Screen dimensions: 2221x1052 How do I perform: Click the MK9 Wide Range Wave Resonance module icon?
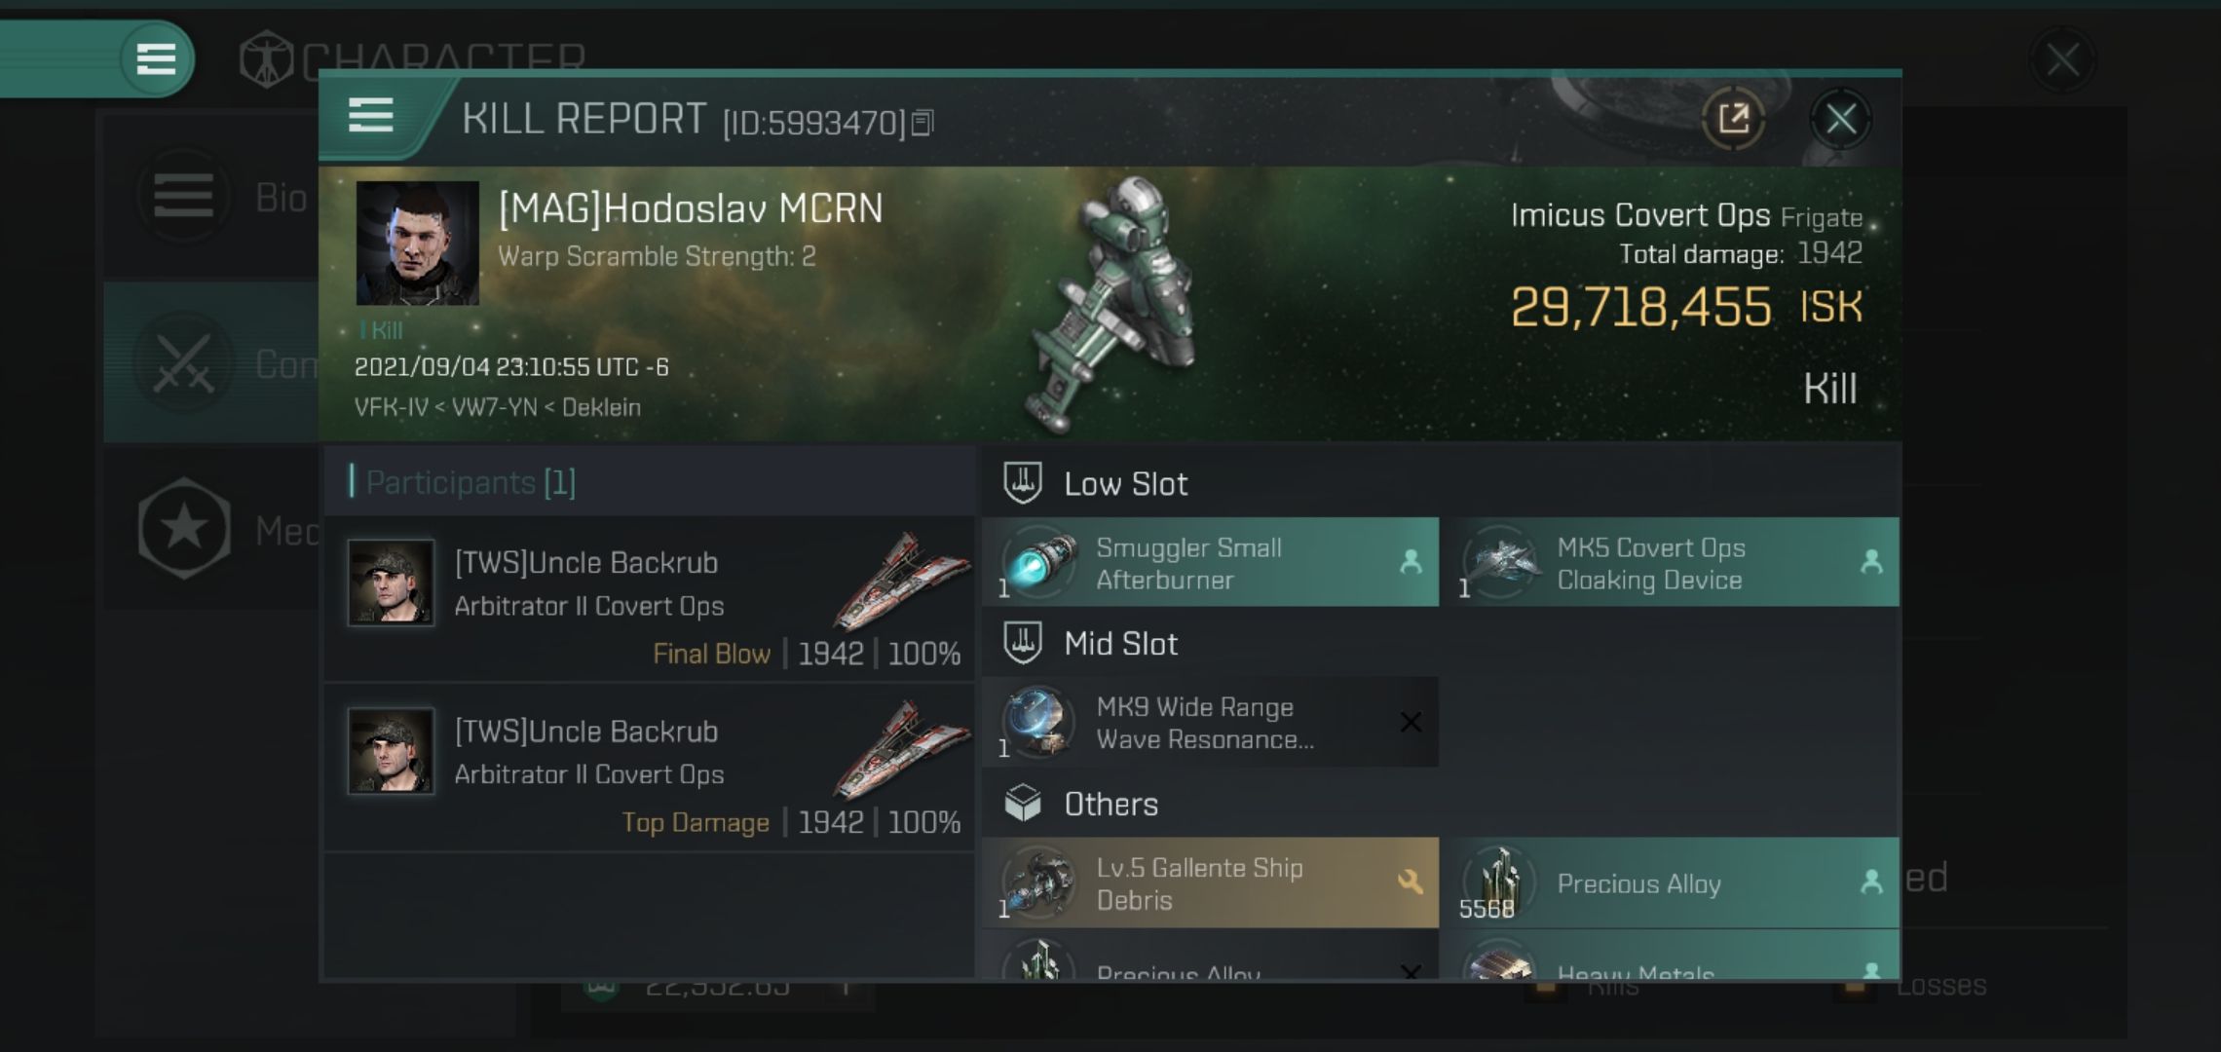[x=1038, y=722]
